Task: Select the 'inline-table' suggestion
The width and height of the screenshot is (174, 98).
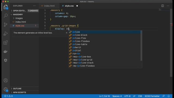Action: point(104,44)
